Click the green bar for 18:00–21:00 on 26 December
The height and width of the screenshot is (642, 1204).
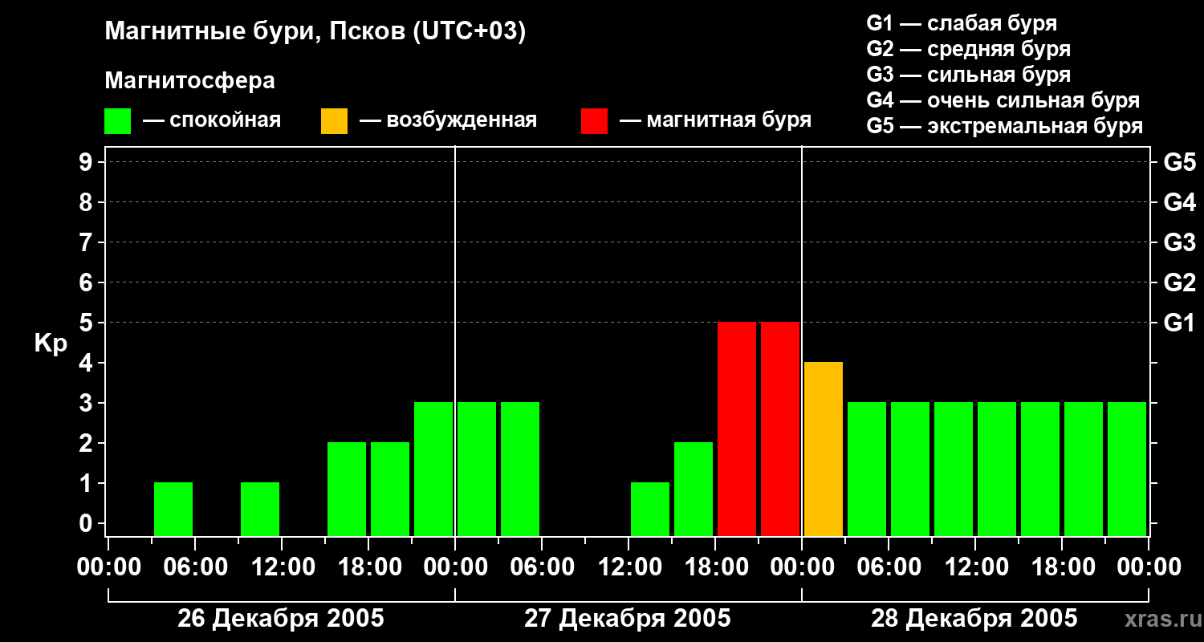point(390,489)
